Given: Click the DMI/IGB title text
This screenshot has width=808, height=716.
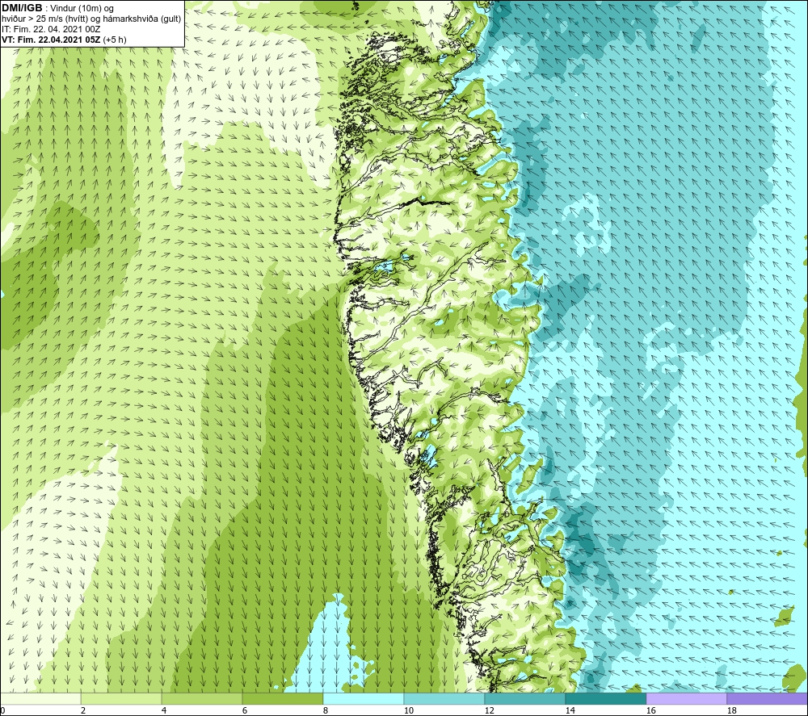Looking at the screenshot, I should [22, 8].
